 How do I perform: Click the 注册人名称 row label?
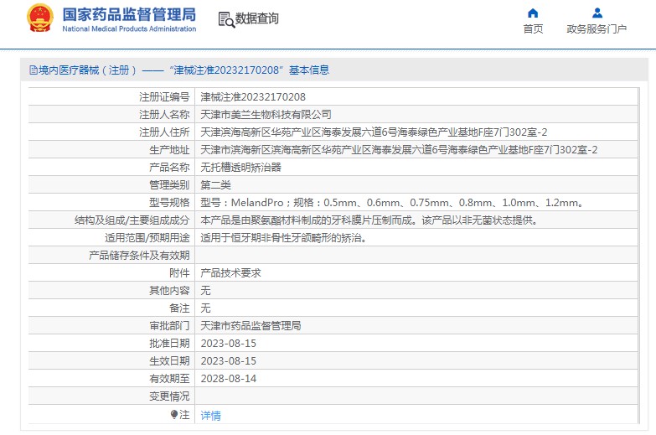pos(164,115)
